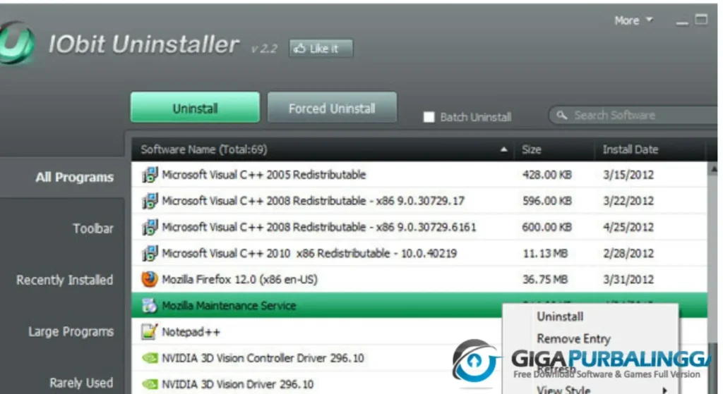Select Mozilla Maintenance Service row text
The image size is (723, 394).
pyautogui.click(x=229, y=306)
